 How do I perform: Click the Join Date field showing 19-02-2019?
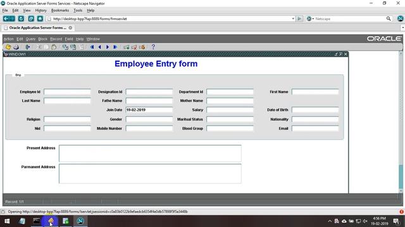tap(149, 110)
